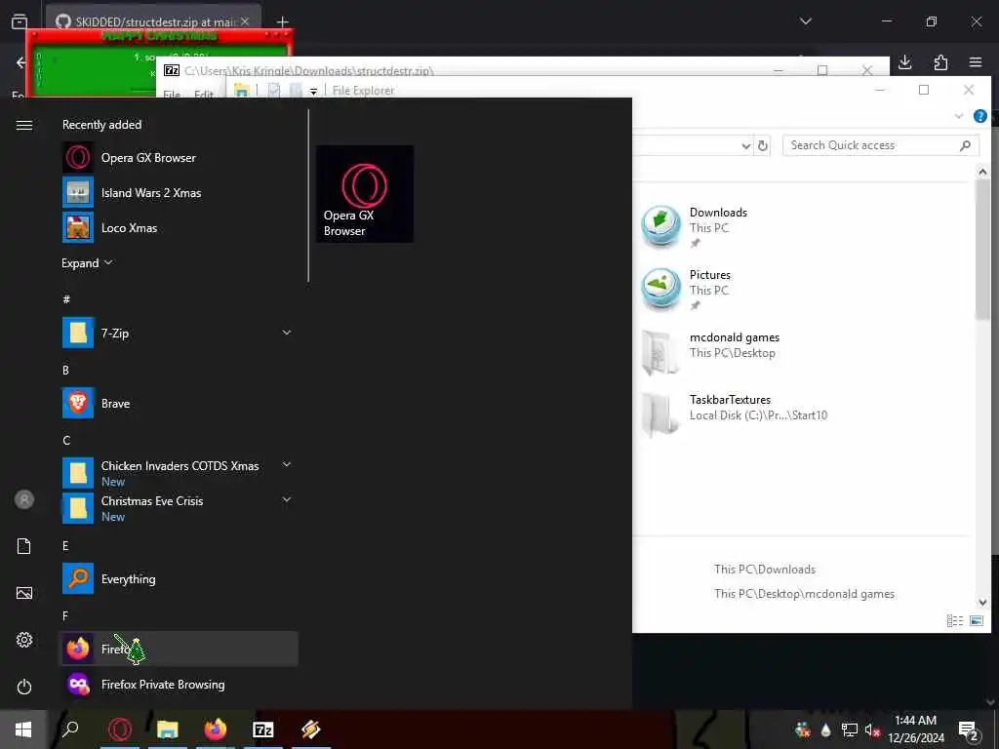Click the refresh button in Explorer address bar
This screenshot has height=749, width=999.
click(763, 146)
